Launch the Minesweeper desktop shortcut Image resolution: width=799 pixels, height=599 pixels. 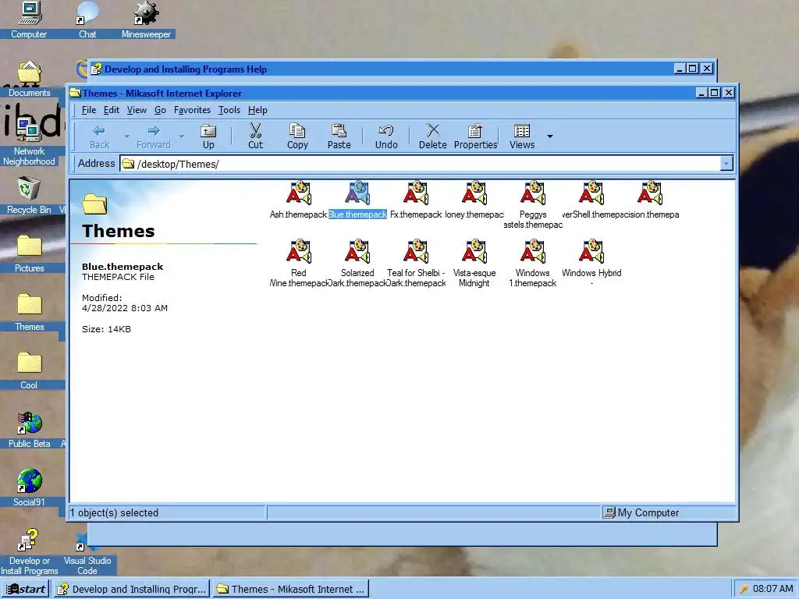146,19
